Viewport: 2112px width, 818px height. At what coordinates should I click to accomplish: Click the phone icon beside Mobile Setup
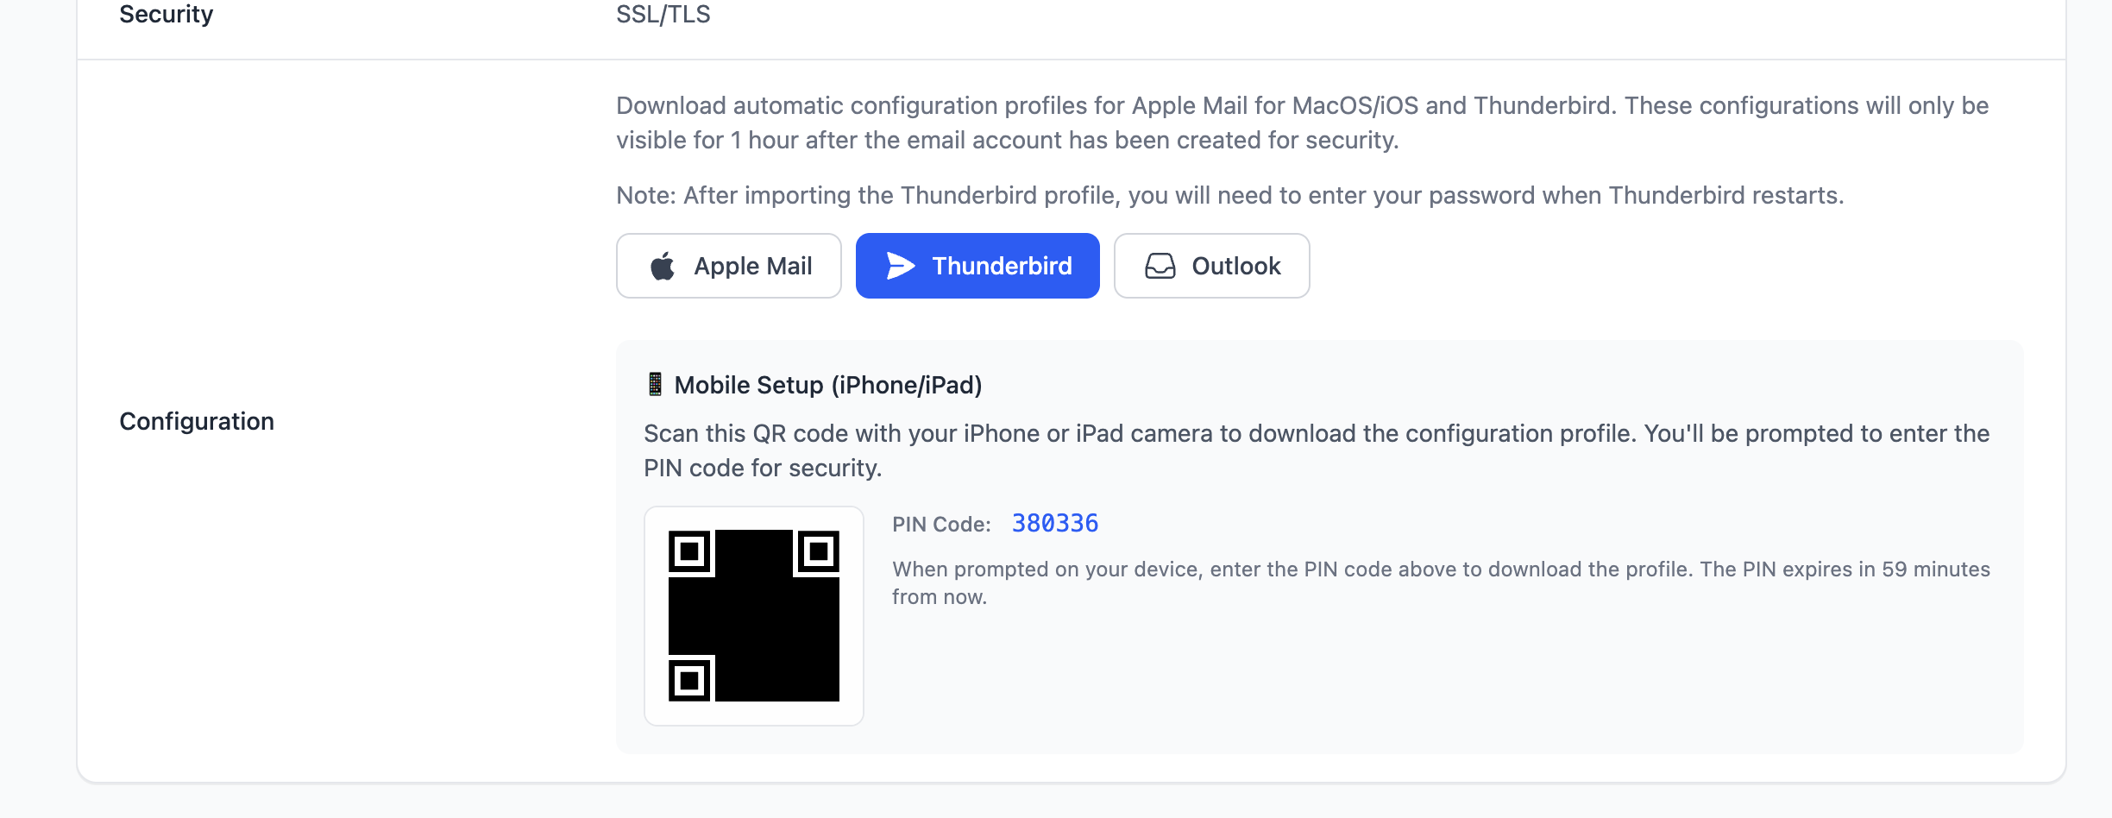point(655,385)
